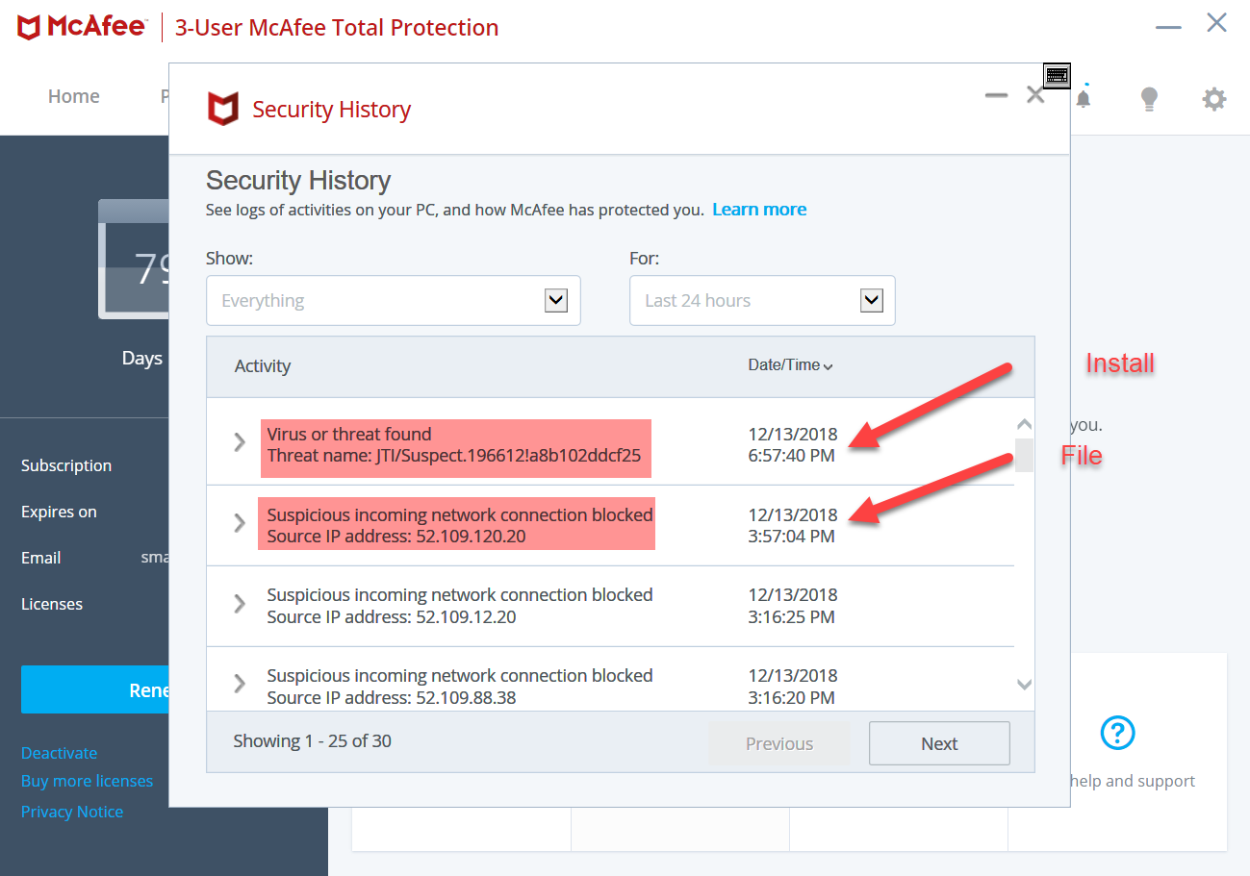Click the history list scrollbar thumb
The height and width of the screenshot is (876, 1250).
click(1024, 455)
